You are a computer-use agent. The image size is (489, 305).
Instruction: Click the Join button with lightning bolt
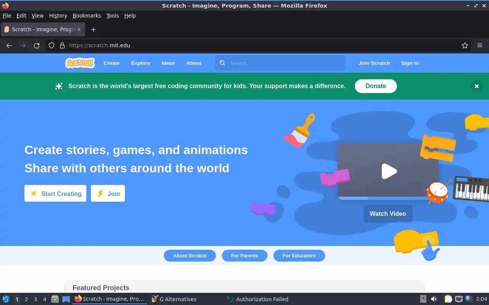108,193
